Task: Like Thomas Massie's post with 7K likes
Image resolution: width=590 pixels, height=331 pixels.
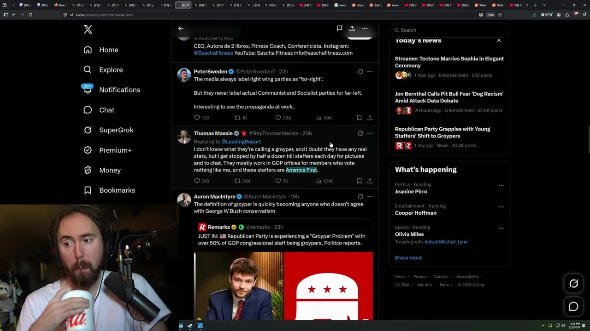Action: click(x=282, y=181)
